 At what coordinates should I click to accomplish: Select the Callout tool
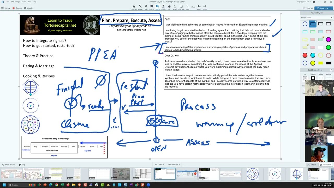coord(152,7)
